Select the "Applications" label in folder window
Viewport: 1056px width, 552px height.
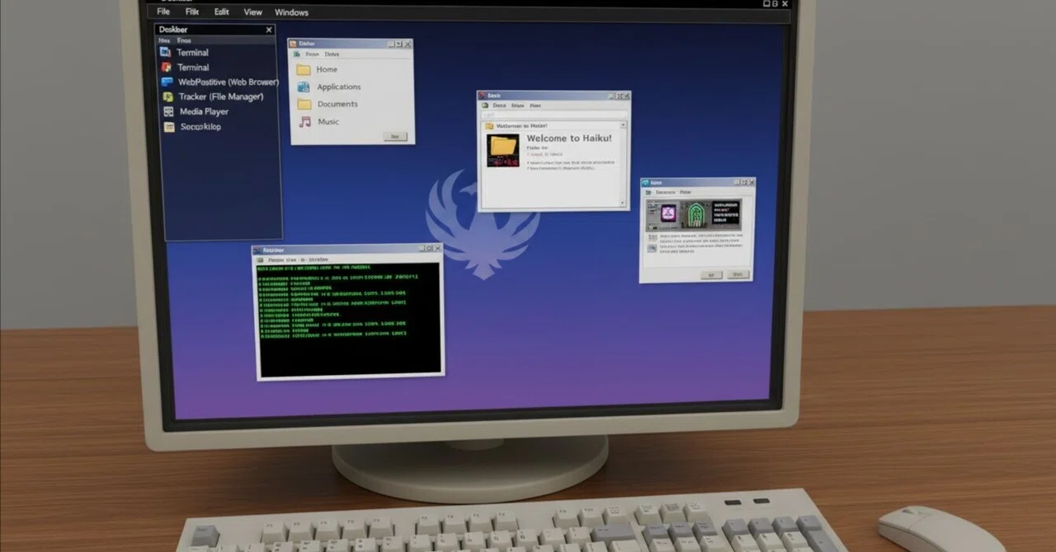[x=339, y=87]
